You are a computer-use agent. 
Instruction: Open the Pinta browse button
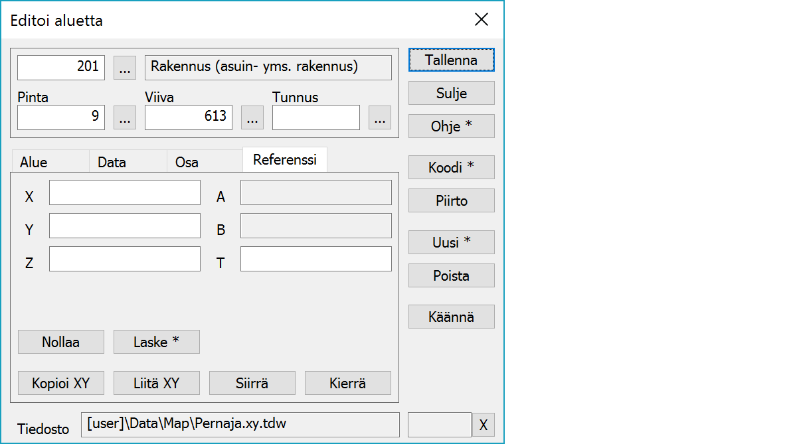125,117
